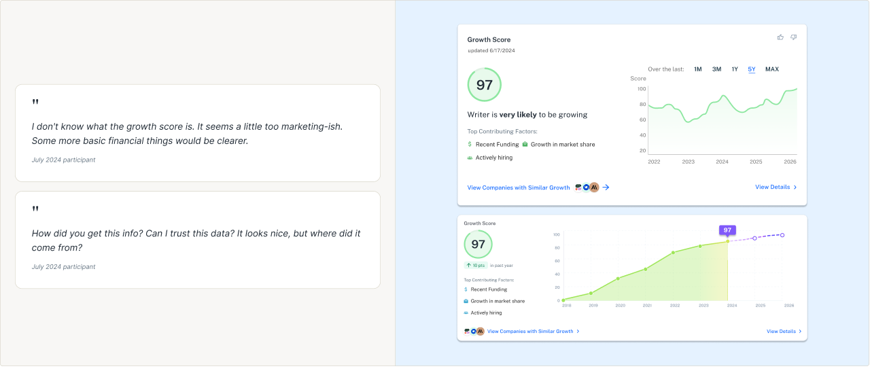
Task: Click thumbs down icon on Growth Score card
Action: [x=793, y=37]
